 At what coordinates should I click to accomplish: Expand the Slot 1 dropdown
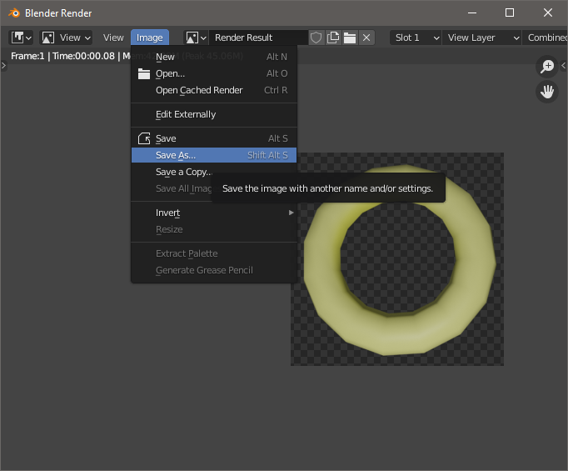tap(416, 38)
